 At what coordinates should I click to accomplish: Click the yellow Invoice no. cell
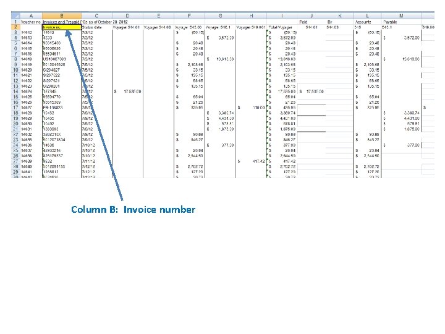pyautogui.click(x=62, y=27)
